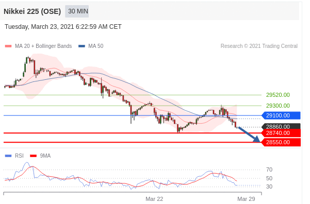This screenshot has height=204, width=310.
Task: Click the red 28550.00 support price tag
Action: click(x=281, y=142)
